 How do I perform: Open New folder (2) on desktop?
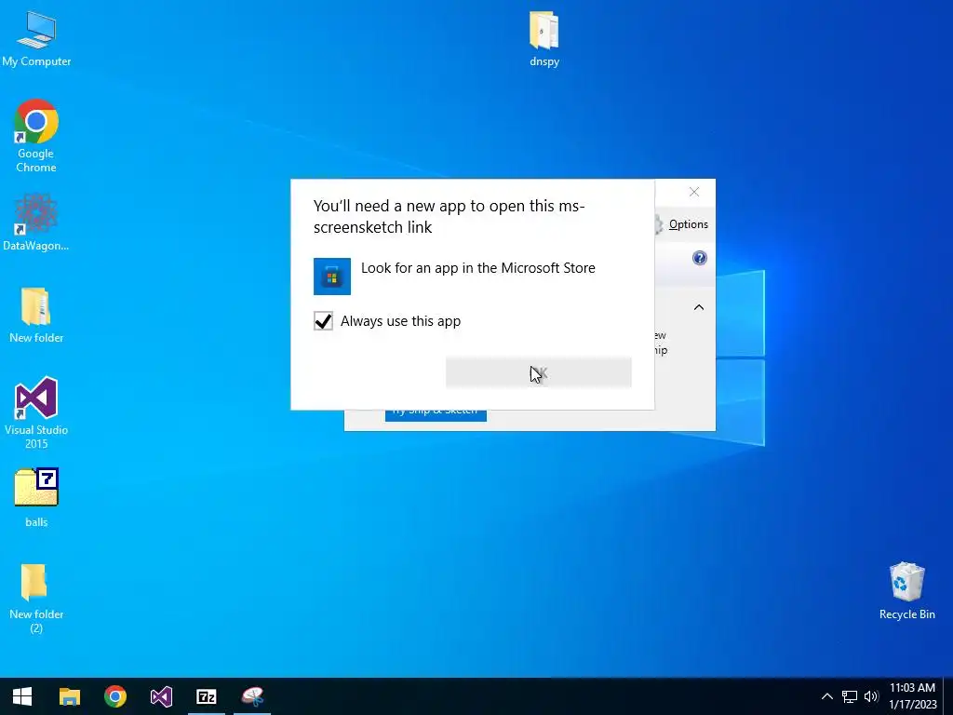pyautogui.click(x=36, y=599)
